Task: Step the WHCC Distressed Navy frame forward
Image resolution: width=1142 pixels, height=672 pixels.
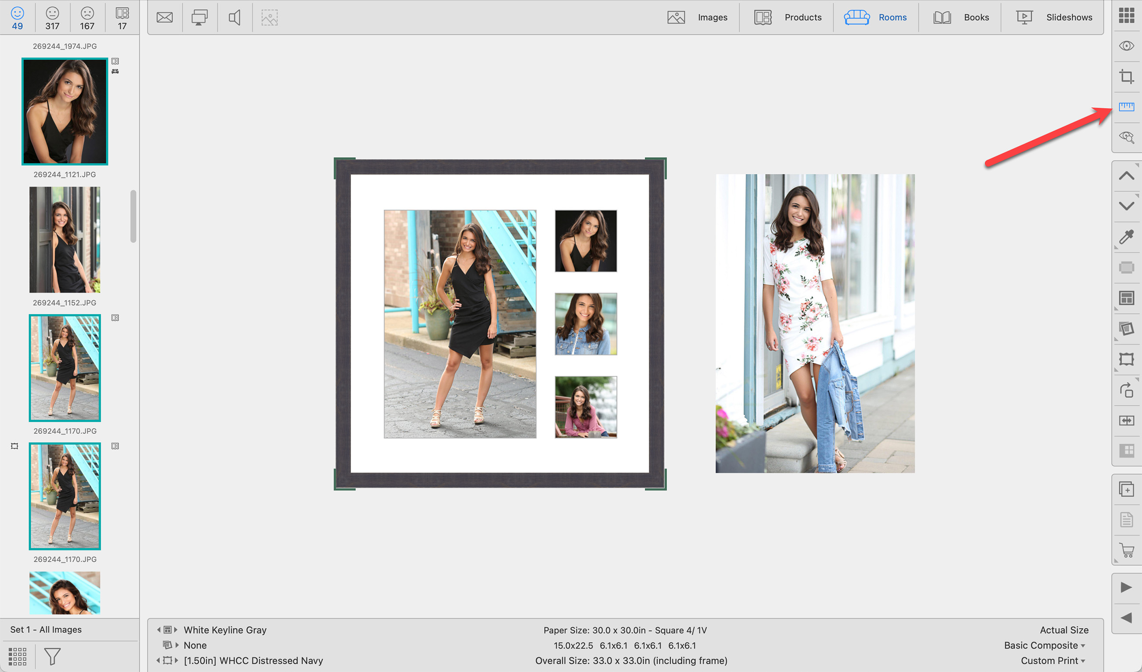Action: pyautogui.click(x=176, y=661)
